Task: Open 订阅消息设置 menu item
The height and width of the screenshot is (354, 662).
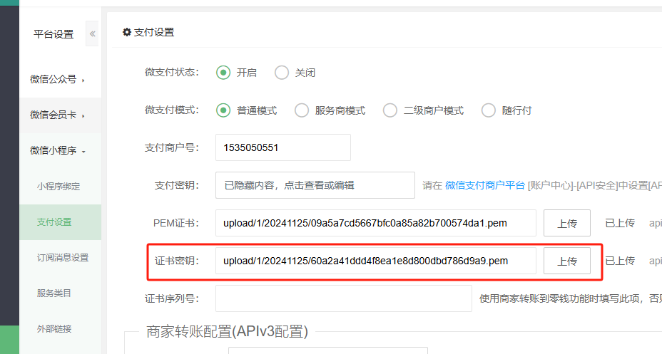Action: [x=63, y=258]
